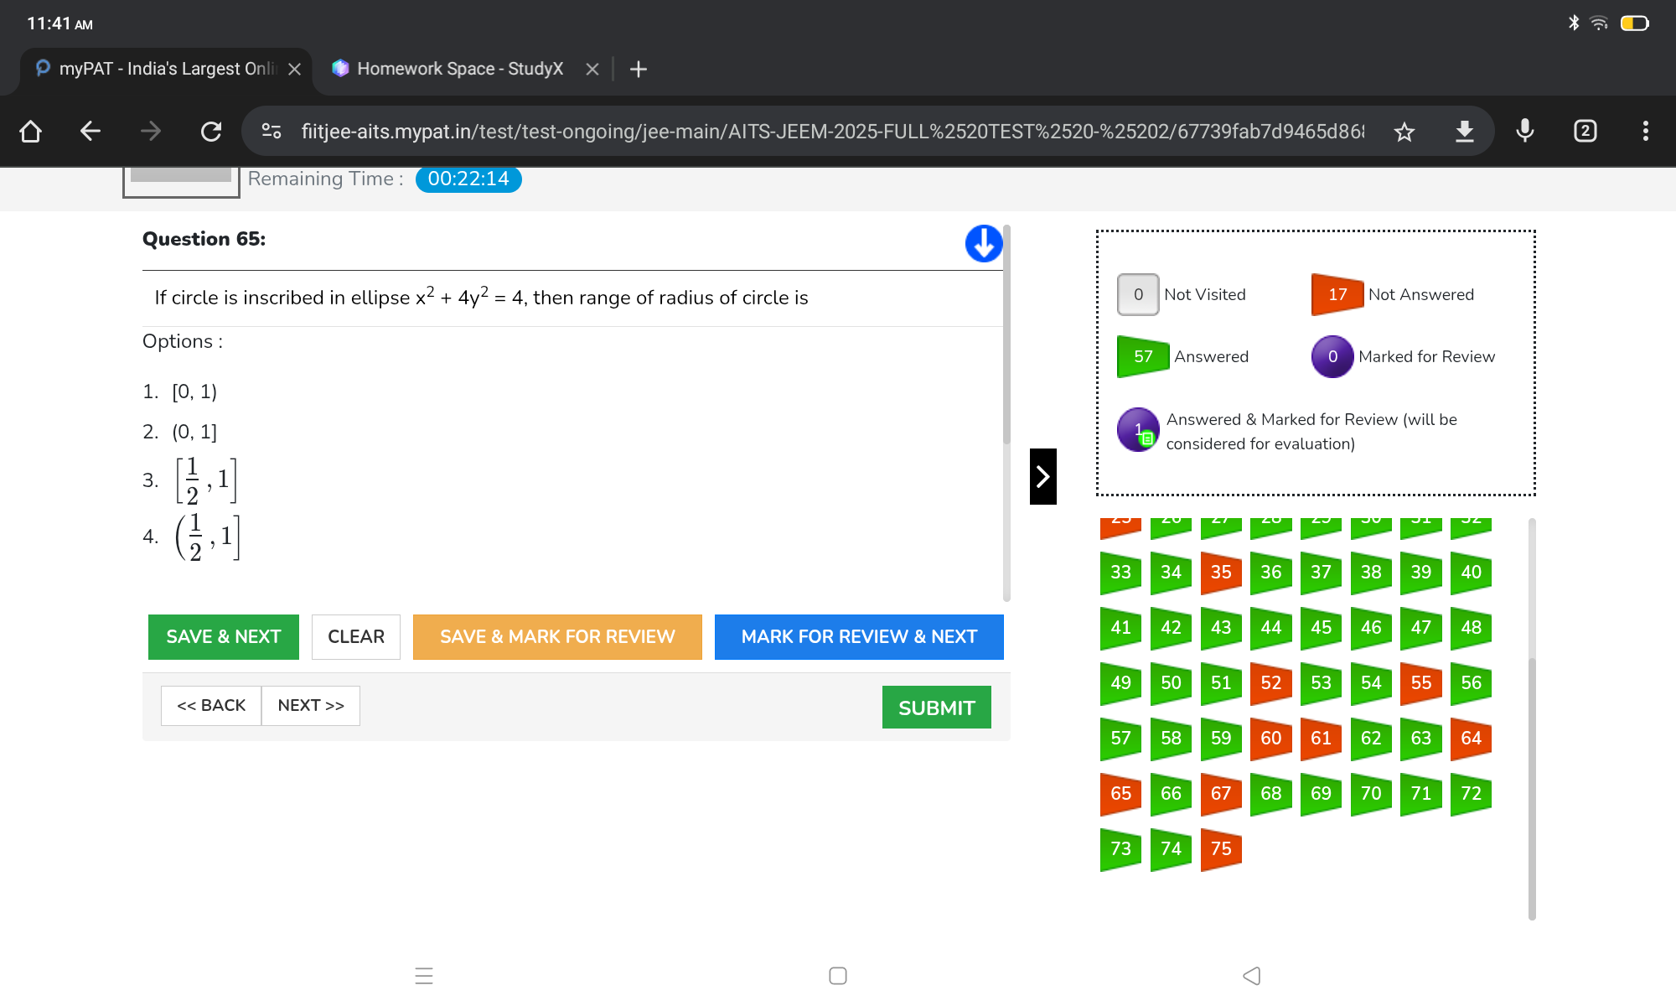
Task: Tap the disabled forward arrow
Action: pos(151,131)
